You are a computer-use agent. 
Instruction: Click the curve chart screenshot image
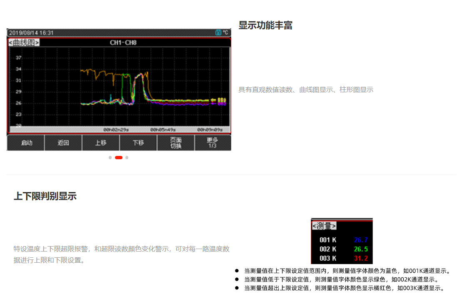click(119, 89)
